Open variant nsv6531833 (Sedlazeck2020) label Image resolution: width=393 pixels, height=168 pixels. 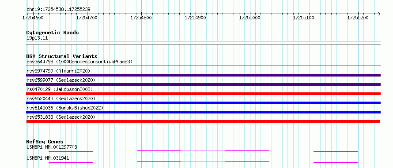coord(61,117)
